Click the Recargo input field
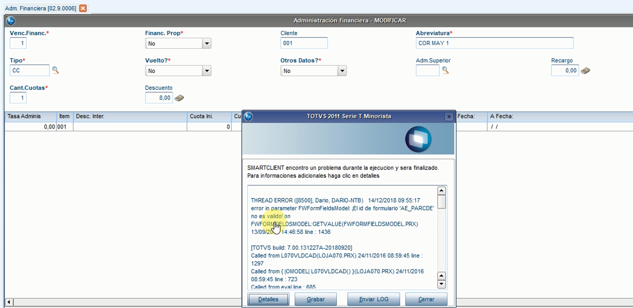The height and width of the screenshot is (308, 633). pyautogui.click(x=565, y=71)
